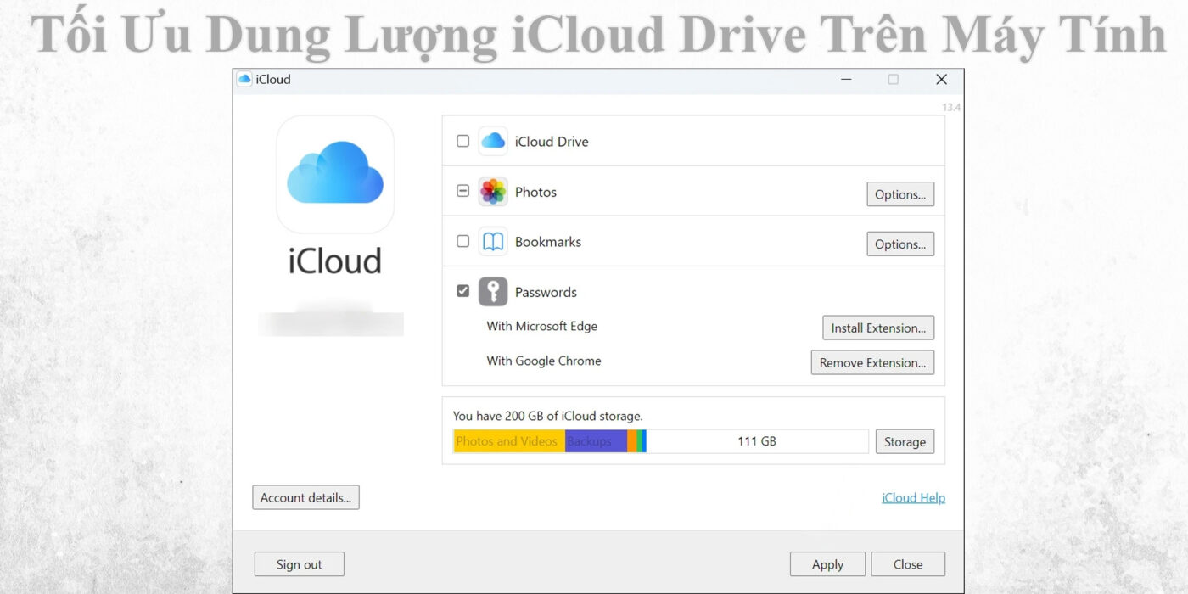Click the Bookmarks book icon
1188x594 pixels.
(493, 242)
